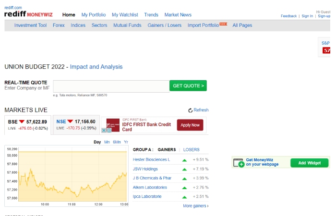Click the Feedback link
Screen dimensions: 336x216
(288, 16)
